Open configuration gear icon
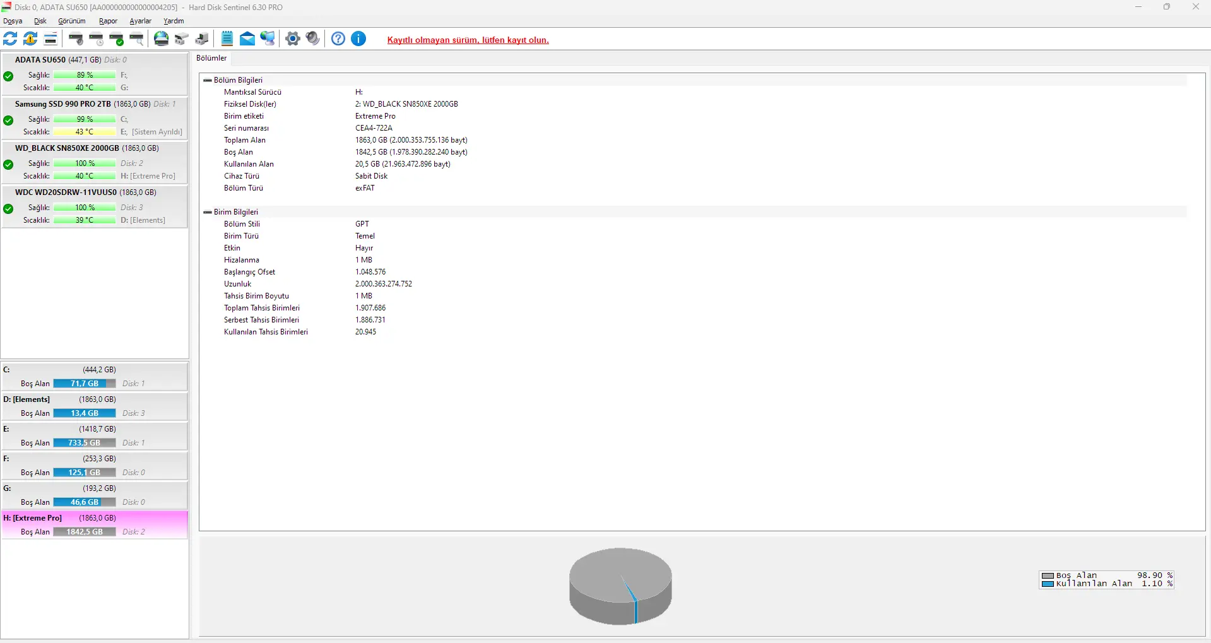Image resolution: width=1211 pixels, height=643 pixels. click(x=293, y=39)
